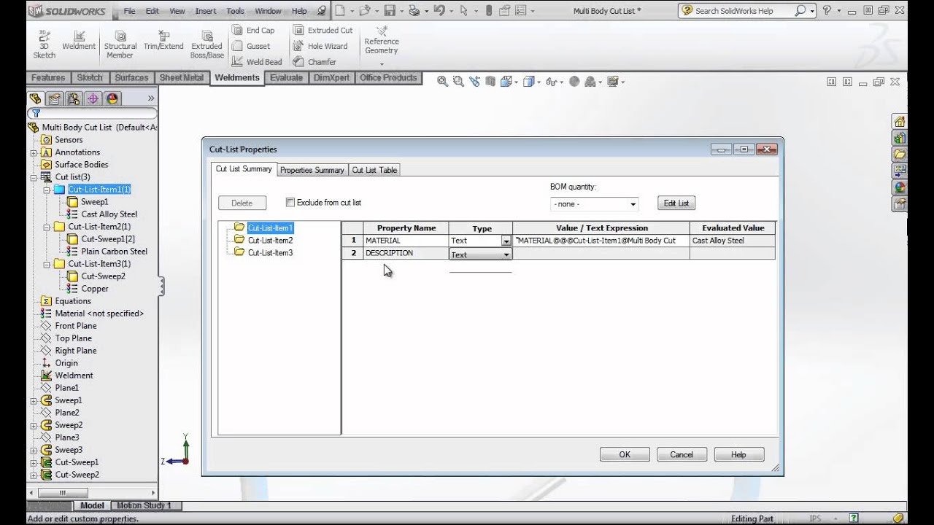Viewport: 934px width, 525px height.
Task: Select Cut-List-Item2 in dialog list
Action: 270,240
